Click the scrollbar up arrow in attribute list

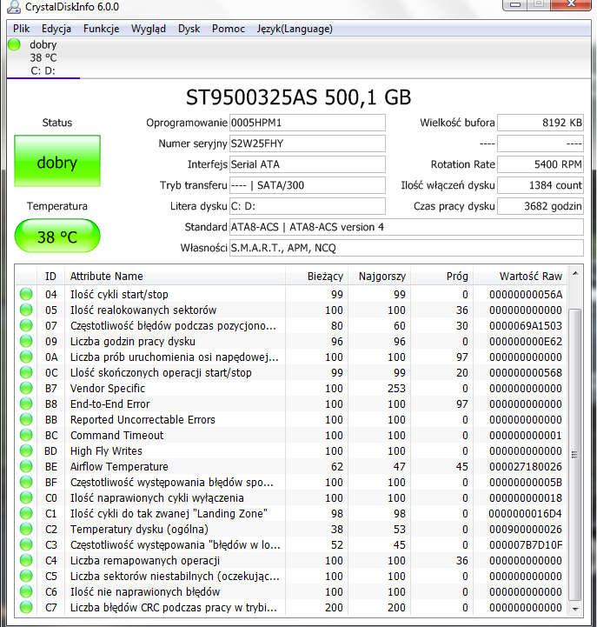(x=575, y=274)
